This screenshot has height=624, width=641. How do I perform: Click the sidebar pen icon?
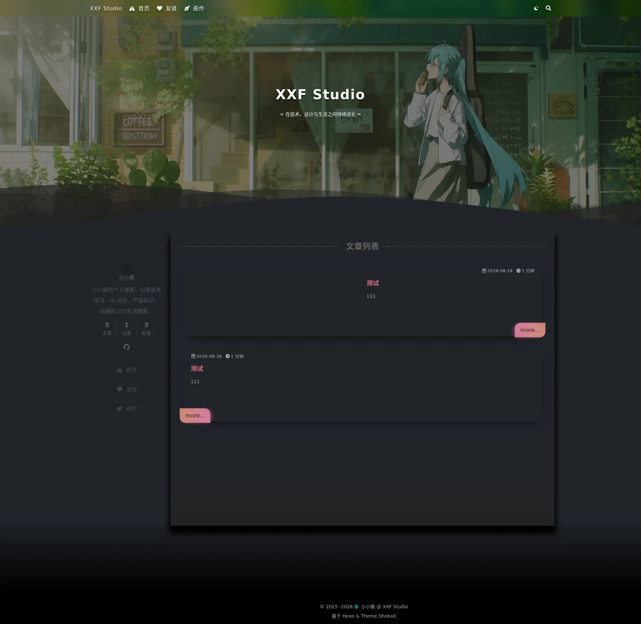pos(120,409)
